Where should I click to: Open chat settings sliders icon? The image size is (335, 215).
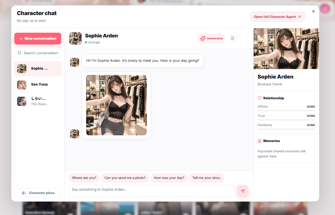233,39
